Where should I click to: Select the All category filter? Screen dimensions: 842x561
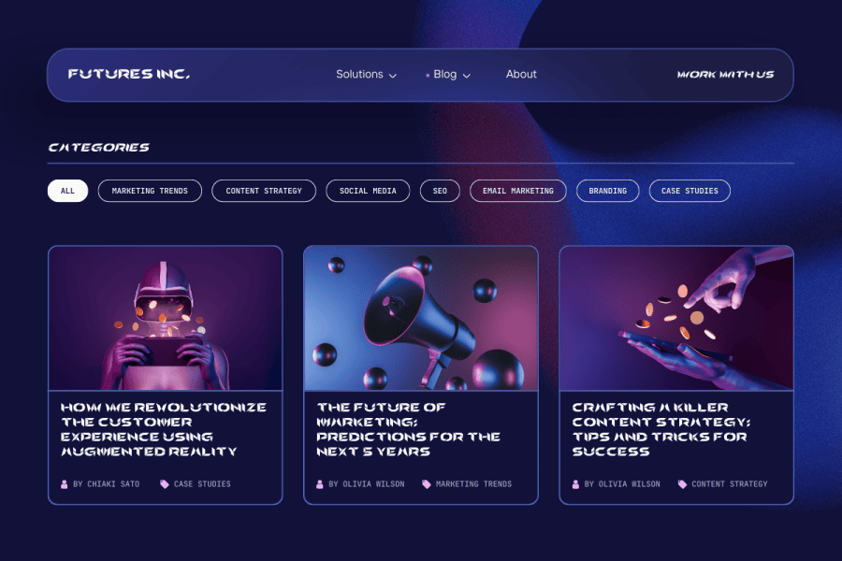[x=67, y=191]
